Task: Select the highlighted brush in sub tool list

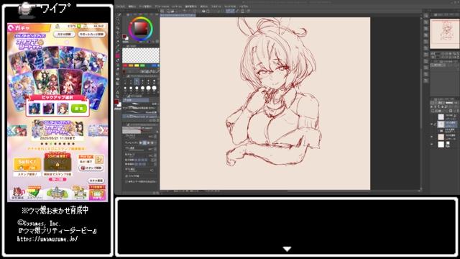Action: tap(140, 117)
